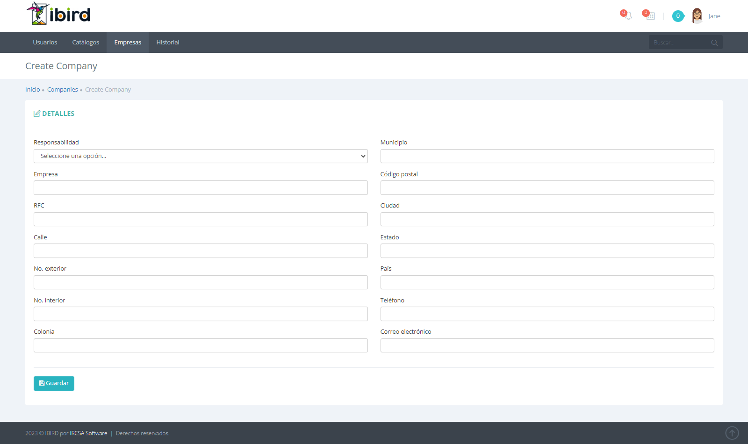Click the scroll-to-top arrow icon

pos(732,433)
